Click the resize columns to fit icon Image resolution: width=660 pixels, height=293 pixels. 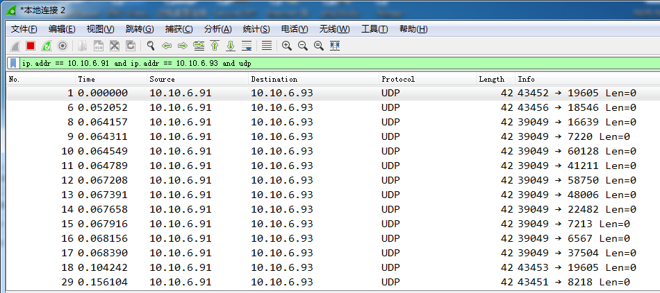pos(335,46)
